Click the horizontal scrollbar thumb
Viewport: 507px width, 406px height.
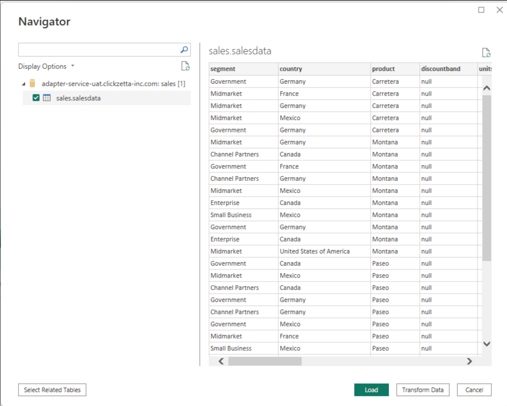[x=265, y=361]
